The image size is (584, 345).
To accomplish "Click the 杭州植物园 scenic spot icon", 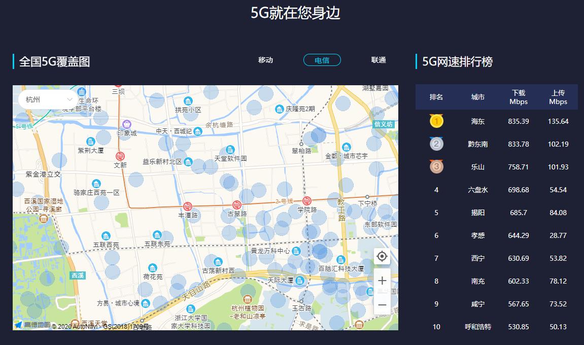I will click(247, 299).
